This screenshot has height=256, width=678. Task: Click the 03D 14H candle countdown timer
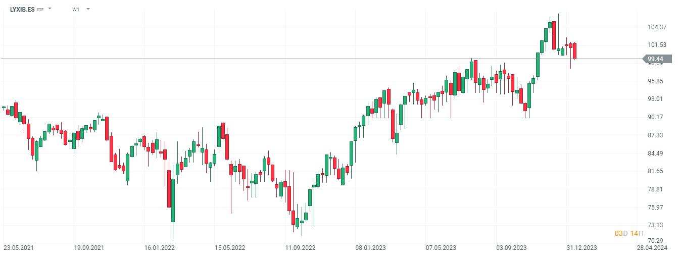(629, 233)
